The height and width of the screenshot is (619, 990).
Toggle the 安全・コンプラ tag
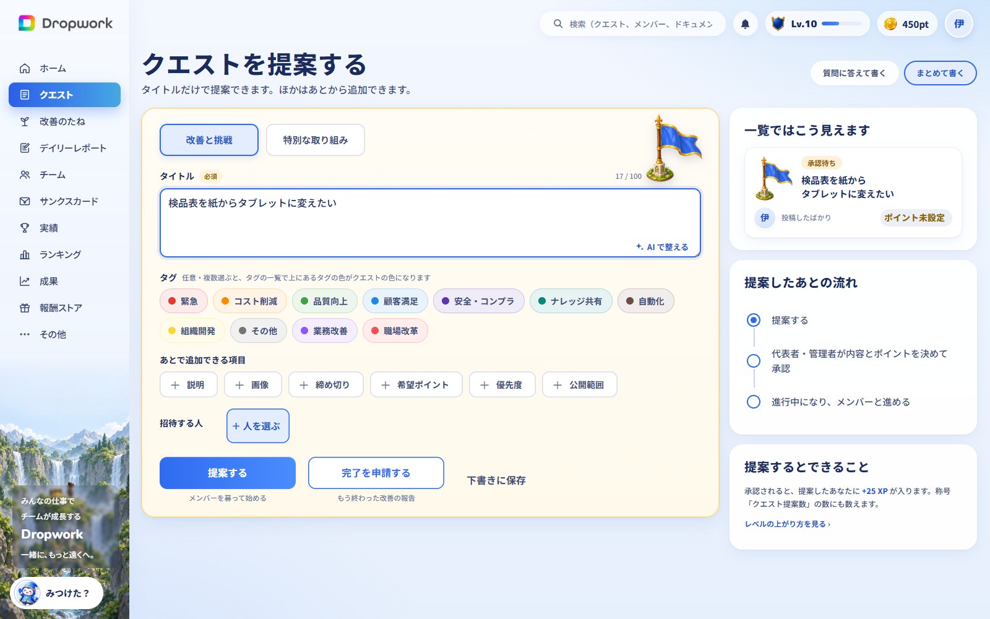pyautogui.click(x=479, y=301)
